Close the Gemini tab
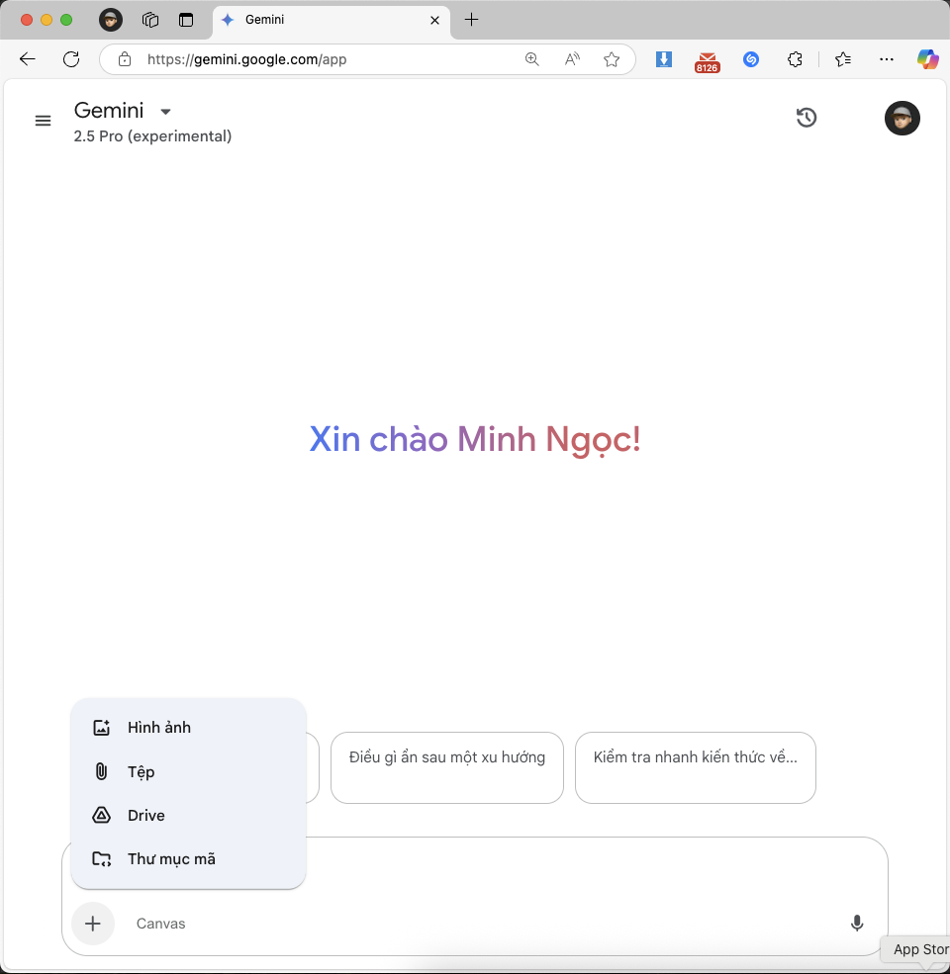This screenshot has width=950, height=974. coord(434,21)
